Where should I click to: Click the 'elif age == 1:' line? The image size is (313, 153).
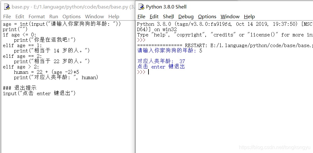[x=22, y=46]
